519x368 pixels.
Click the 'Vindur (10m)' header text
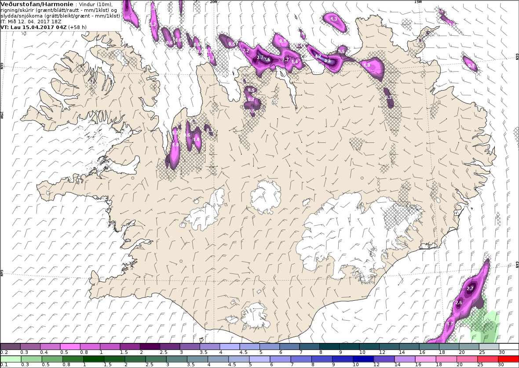pos(96,5)
